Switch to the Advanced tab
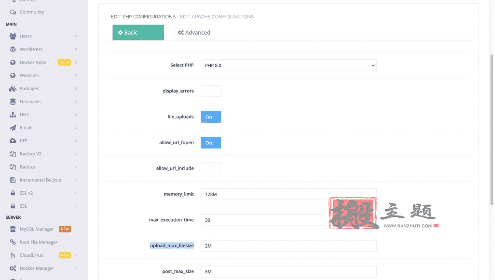This screenshot has width=494, height=280. [x=194, y=32]
